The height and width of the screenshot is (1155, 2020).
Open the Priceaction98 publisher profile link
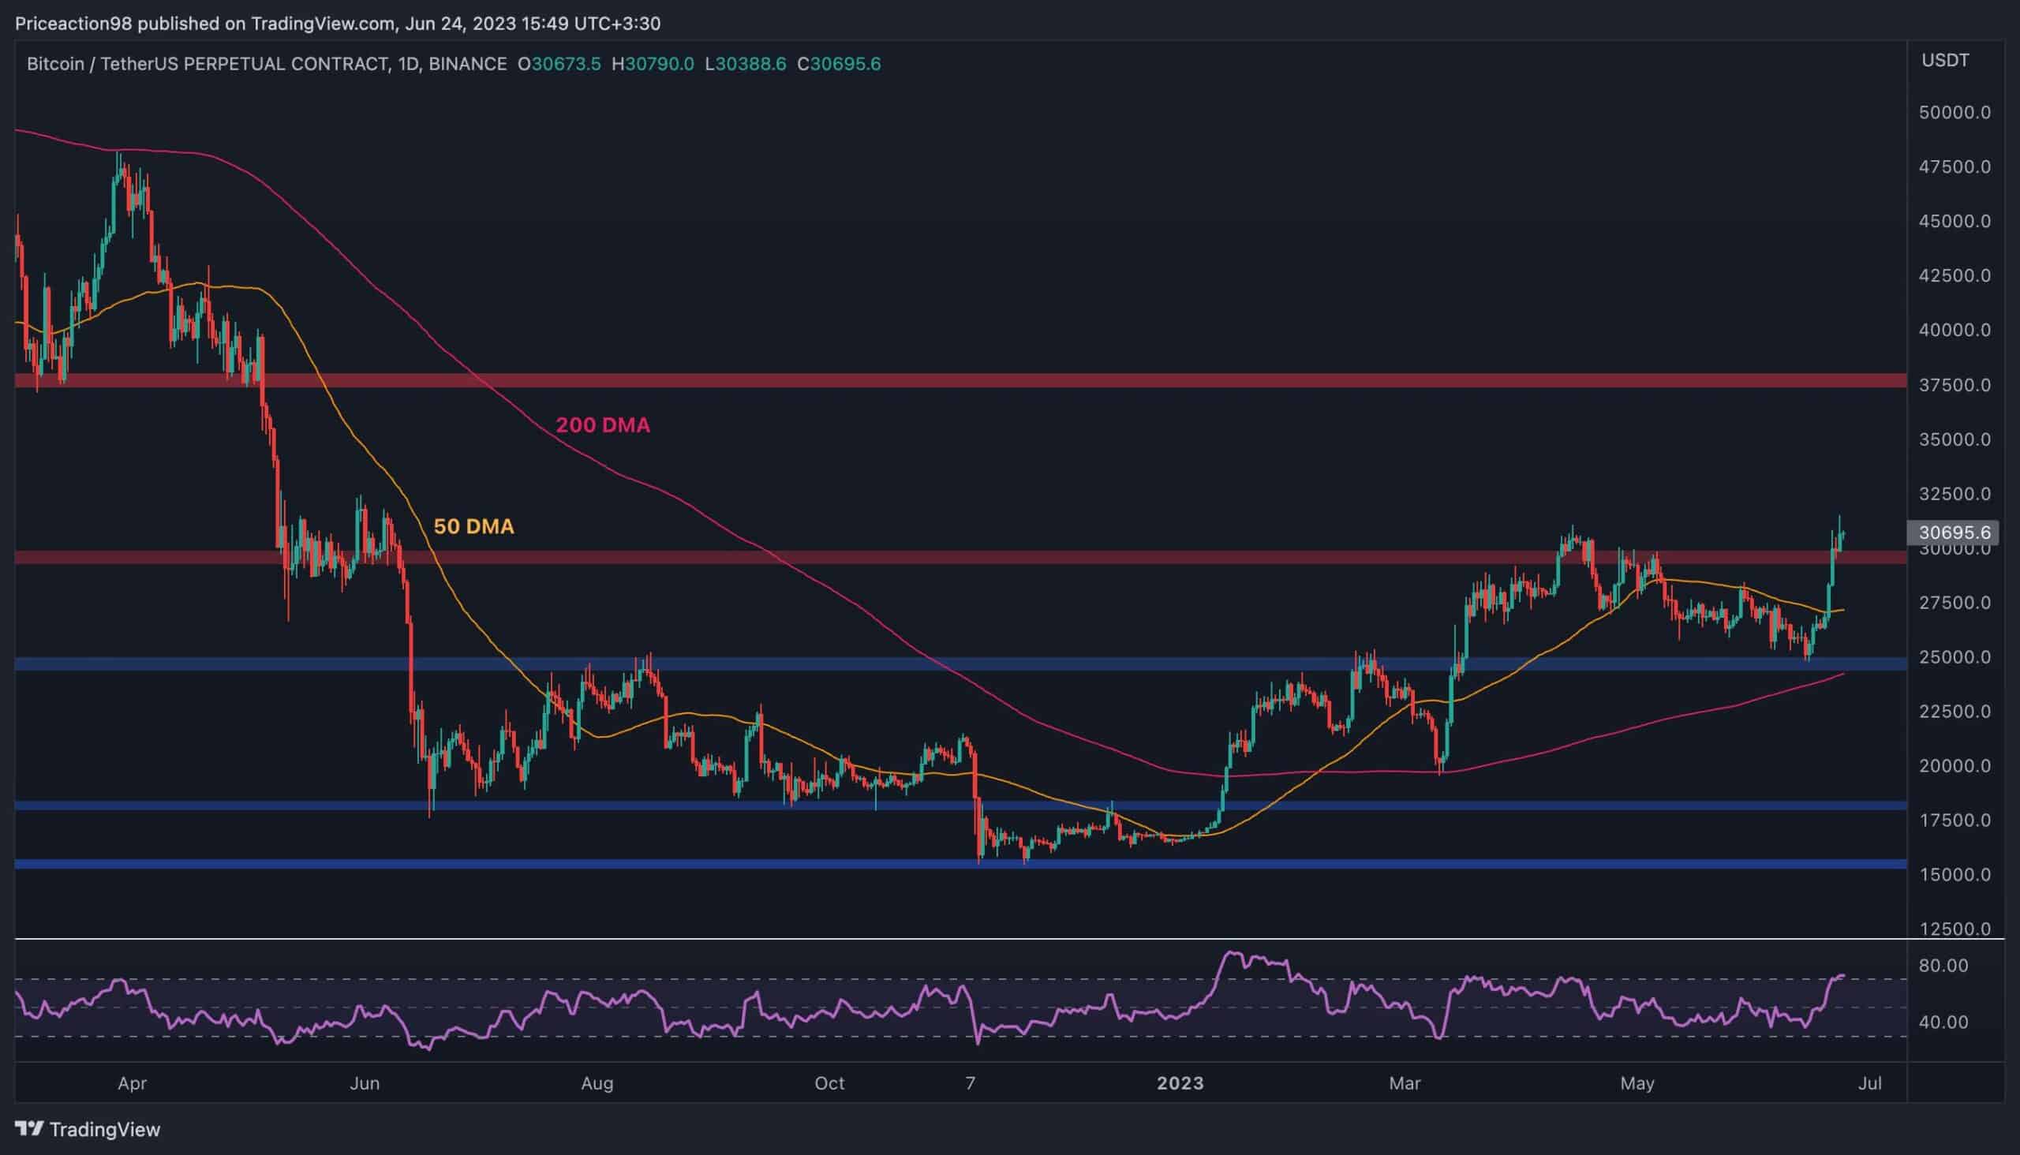point(76,23)
